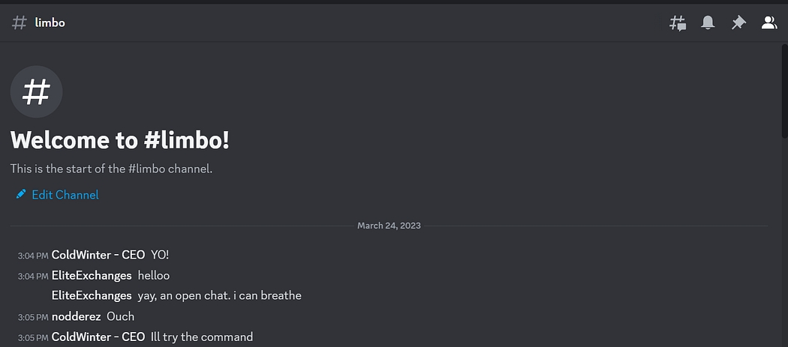Viewport: 788px width, 347px height.
Task: Open the Threads icon in the header
Action: 678,23
